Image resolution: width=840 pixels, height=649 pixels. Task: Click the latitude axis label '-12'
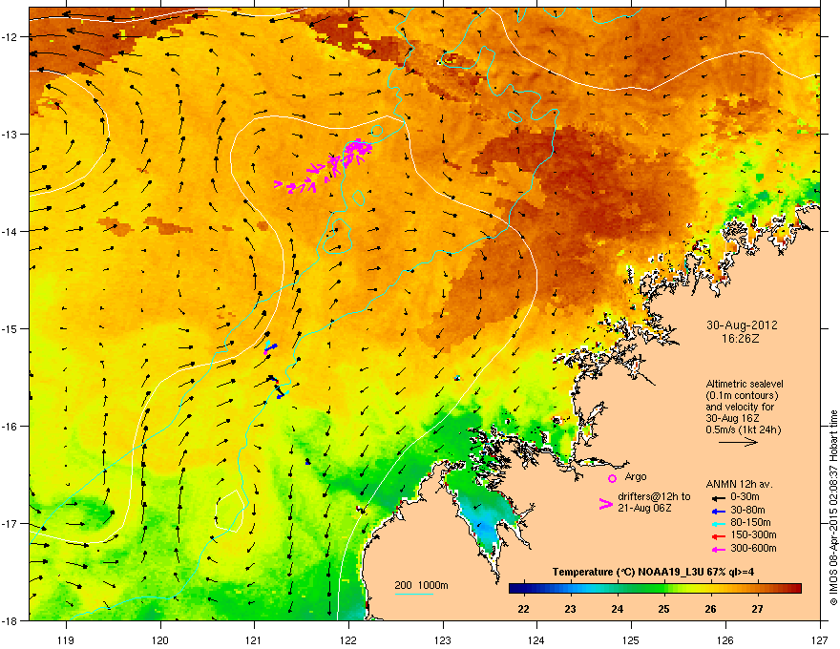pos(10,36)
